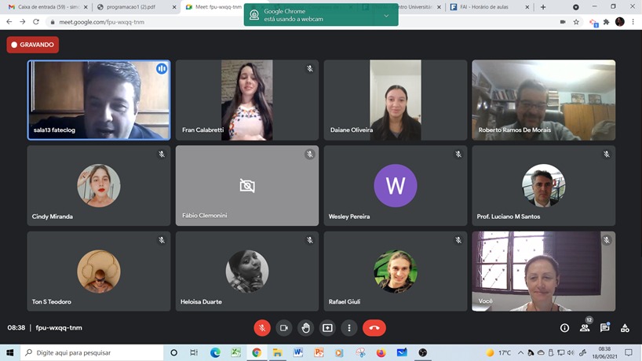The height and width of the screenshot is (361, 642).
Task: Open the activities shapes icon
Action: (625, 328)
